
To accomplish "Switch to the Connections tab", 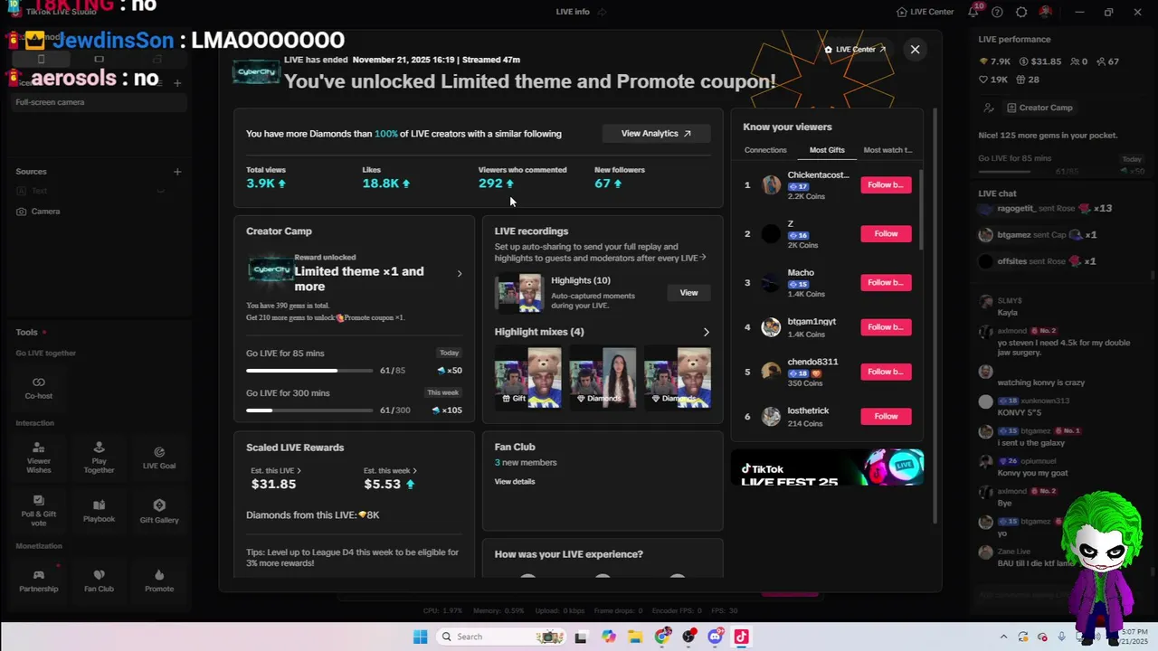I will tap(765, 150).
